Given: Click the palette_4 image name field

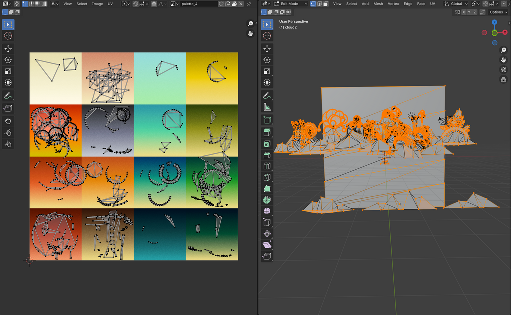Looking at the screenshot, I should 198,4.
